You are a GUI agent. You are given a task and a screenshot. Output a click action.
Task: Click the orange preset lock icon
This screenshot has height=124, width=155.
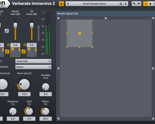(x=61, y=4)
